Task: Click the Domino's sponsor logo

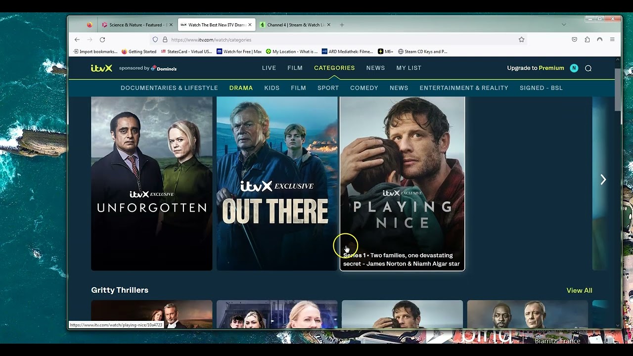Action: click(x=164, y=68)
